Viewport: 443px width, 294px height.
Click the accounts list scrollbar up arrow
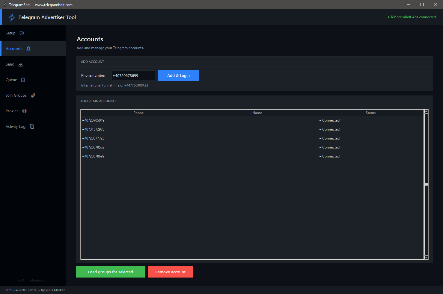point(426,111)
